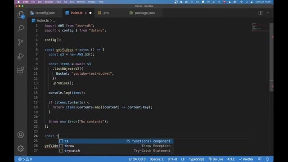Click .listObjectsV2 on line 10
Viewport: 288px width, 162px height.
67,69
